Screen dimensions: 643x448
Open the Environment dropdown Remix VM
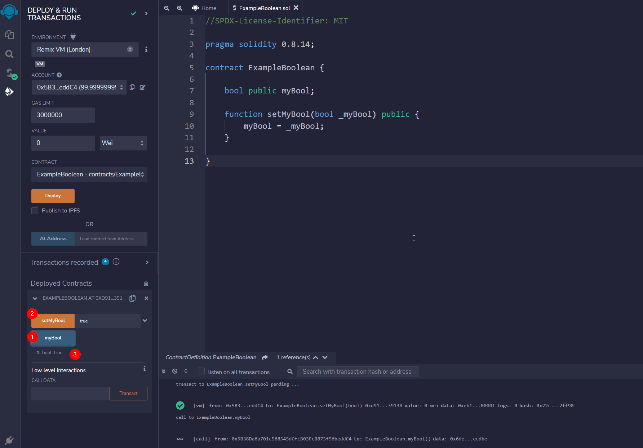pos(85,49)
